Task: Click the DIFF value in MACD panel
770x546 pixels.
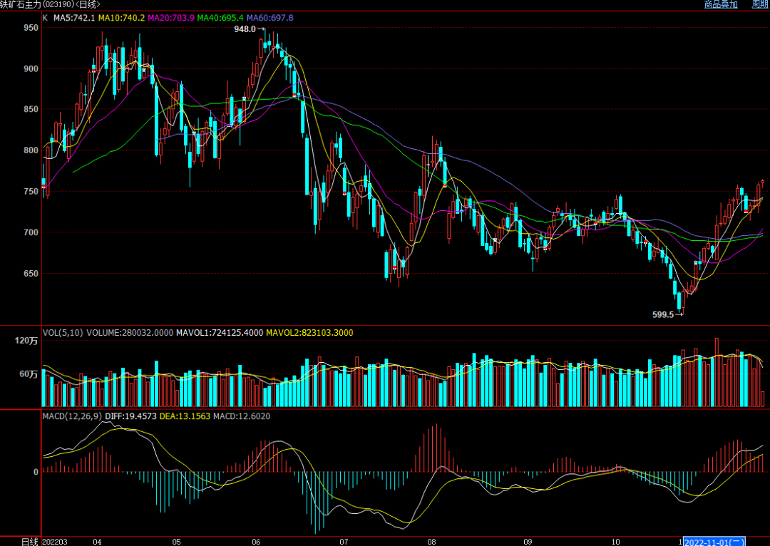Action: click(123, 416)
